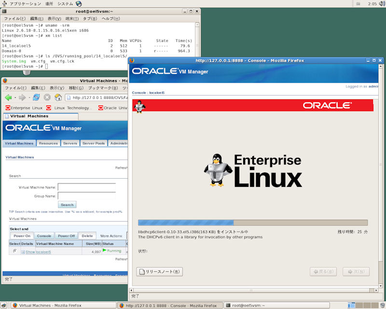The height and width of the screenshot is (309, 386).
Task: Click the Search button
Action: point(67,205)
